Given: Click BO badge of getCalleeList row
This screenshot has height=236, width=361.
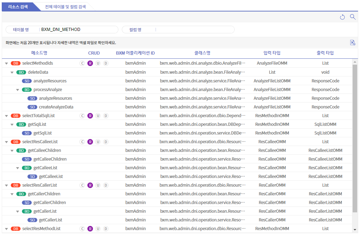Looking at the screenshot, I should click(x=27, y=168).
